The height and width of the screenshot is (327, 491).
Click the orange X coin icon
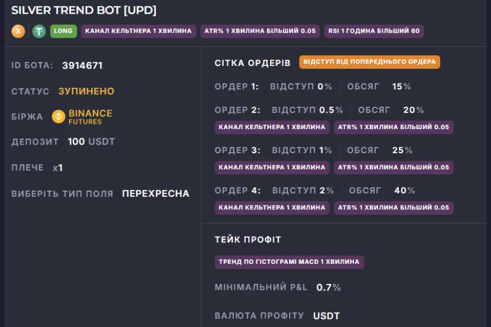point(18,31)
